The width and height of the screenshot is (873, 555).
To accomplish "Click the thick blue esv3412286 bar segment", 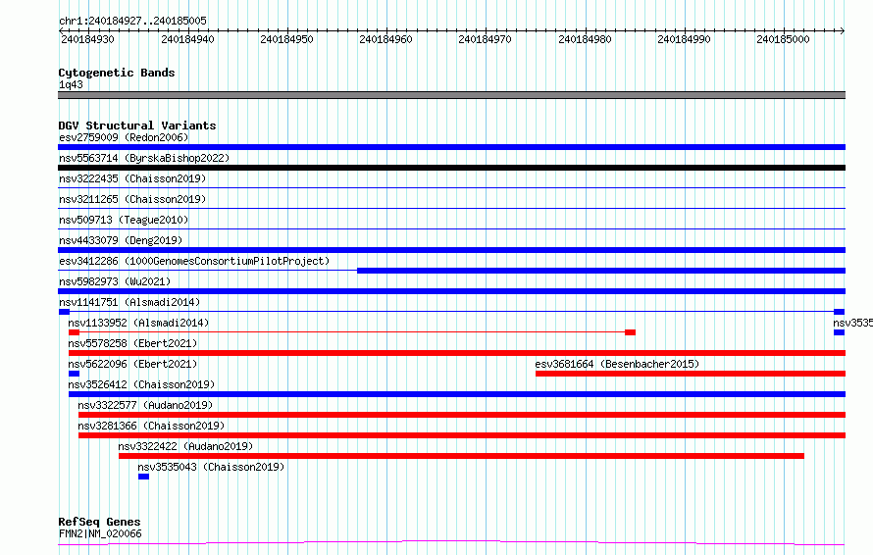I will [601, 271].
